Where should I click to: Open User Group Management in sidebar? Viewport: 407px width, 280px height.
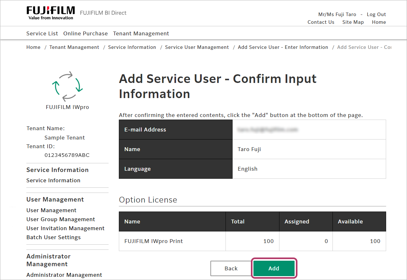61,219
